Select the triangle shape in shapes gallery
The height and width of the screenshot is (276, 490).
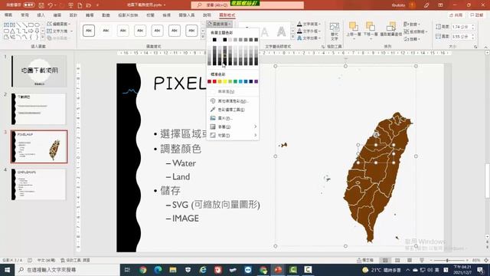tap(12, 31)
